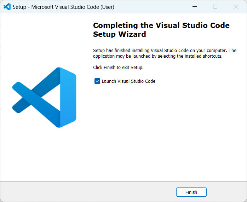Click the "Setup has finished installing" sentence
This screenshot has width=247, height=202.
[165, 51]
